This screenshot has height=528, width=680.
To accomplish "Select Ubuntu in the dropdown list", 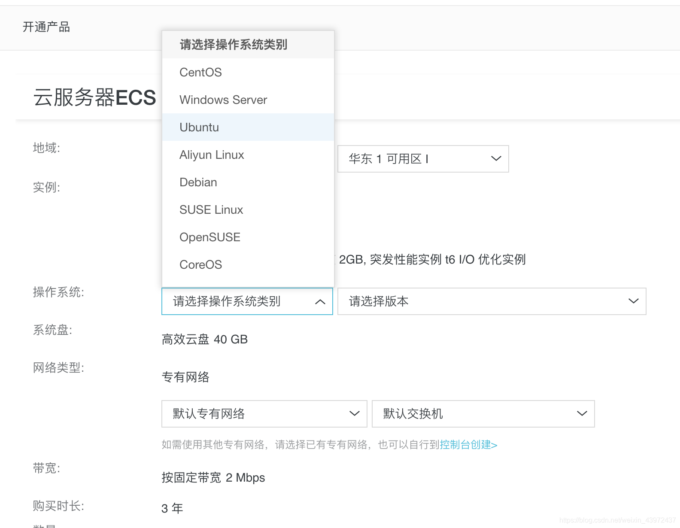I will tap(248, 127).
